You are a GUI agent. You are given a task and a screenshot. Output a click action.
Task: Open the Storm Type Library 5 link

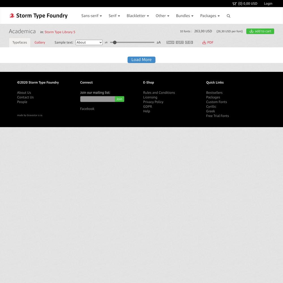pyautogui.click(x=60, y=32)
